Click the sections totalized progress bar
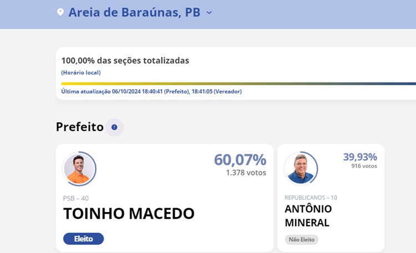The image size is (416, 253). 239,84
